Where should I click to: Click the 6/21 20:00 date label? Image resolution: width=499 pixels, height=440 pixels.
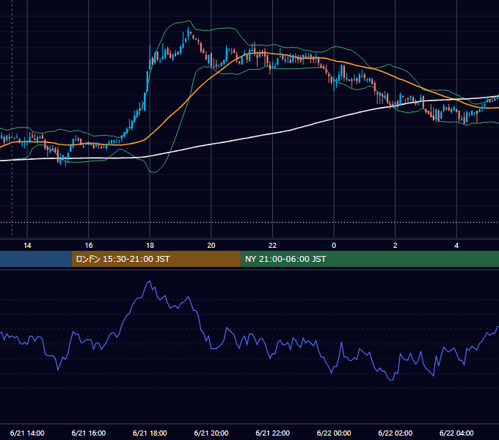211,433
